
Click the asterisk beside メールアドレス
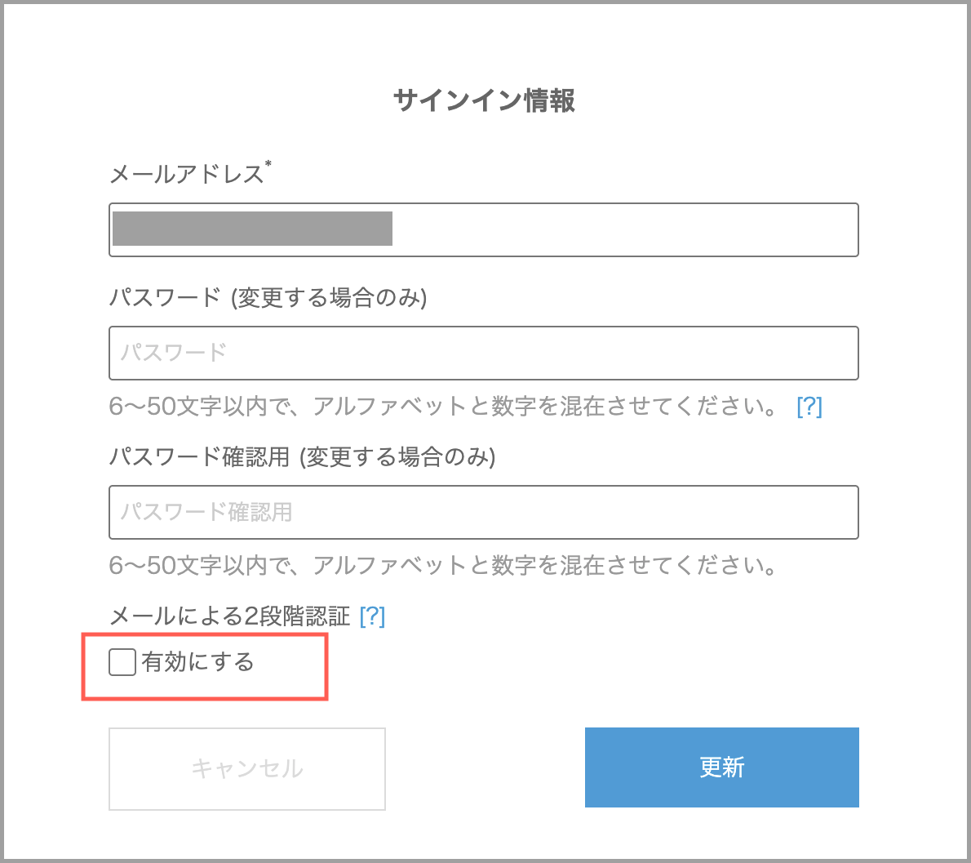(268, 163)
